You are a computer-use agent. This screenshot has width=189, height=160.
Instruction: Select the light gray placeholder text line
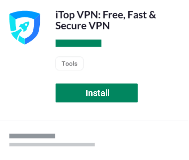click(52, 145)
